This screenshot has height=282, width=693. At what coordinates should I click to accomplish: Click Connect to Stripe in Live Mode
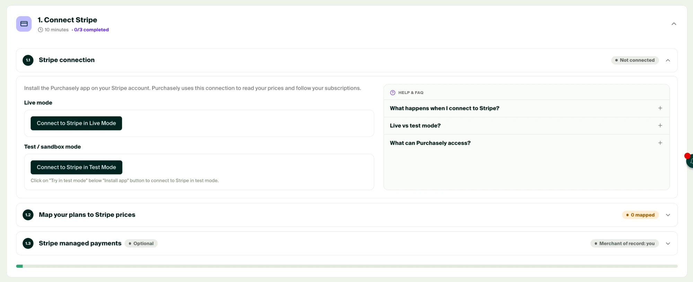(x=76, y=123)
